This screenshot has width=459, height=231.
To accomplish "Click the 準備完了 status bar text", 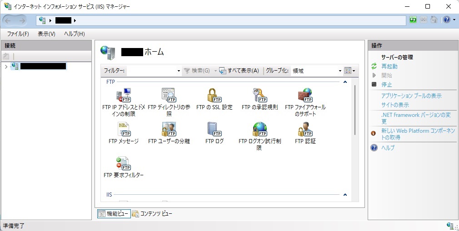I will pyautogui.click(x=14, y=226).
